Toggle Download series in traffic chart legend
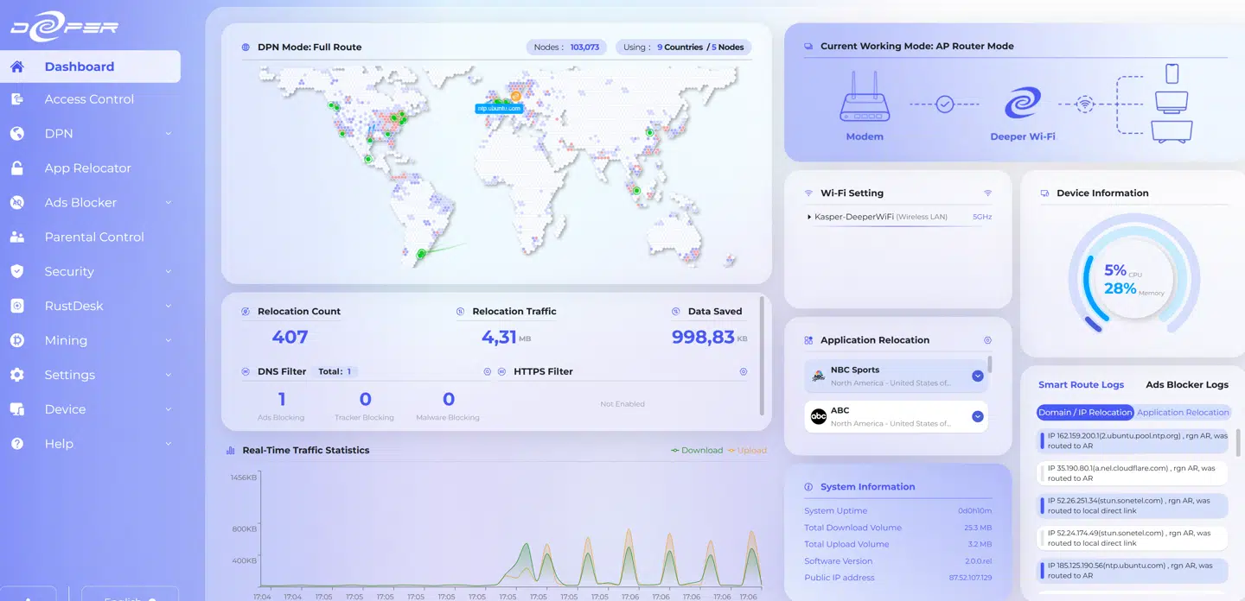The width and height of the screenshot is (1245, 601). [x=697, y=450]
